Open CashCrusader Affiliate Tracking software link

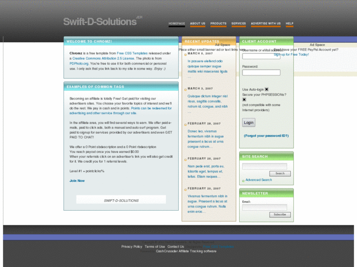coord(186,251)
